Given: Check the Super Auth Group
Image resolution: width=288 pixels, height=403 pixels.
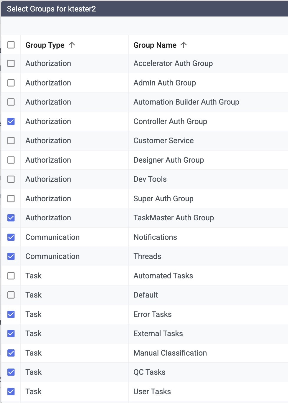Looking at the screenshot, I should [11, 199].
